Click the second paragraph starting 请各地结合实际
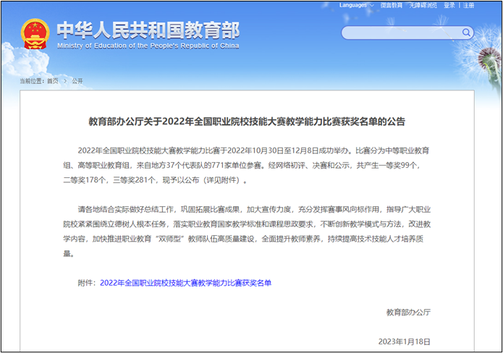Viewport: 503px width, 353px height. click(246, 225)
